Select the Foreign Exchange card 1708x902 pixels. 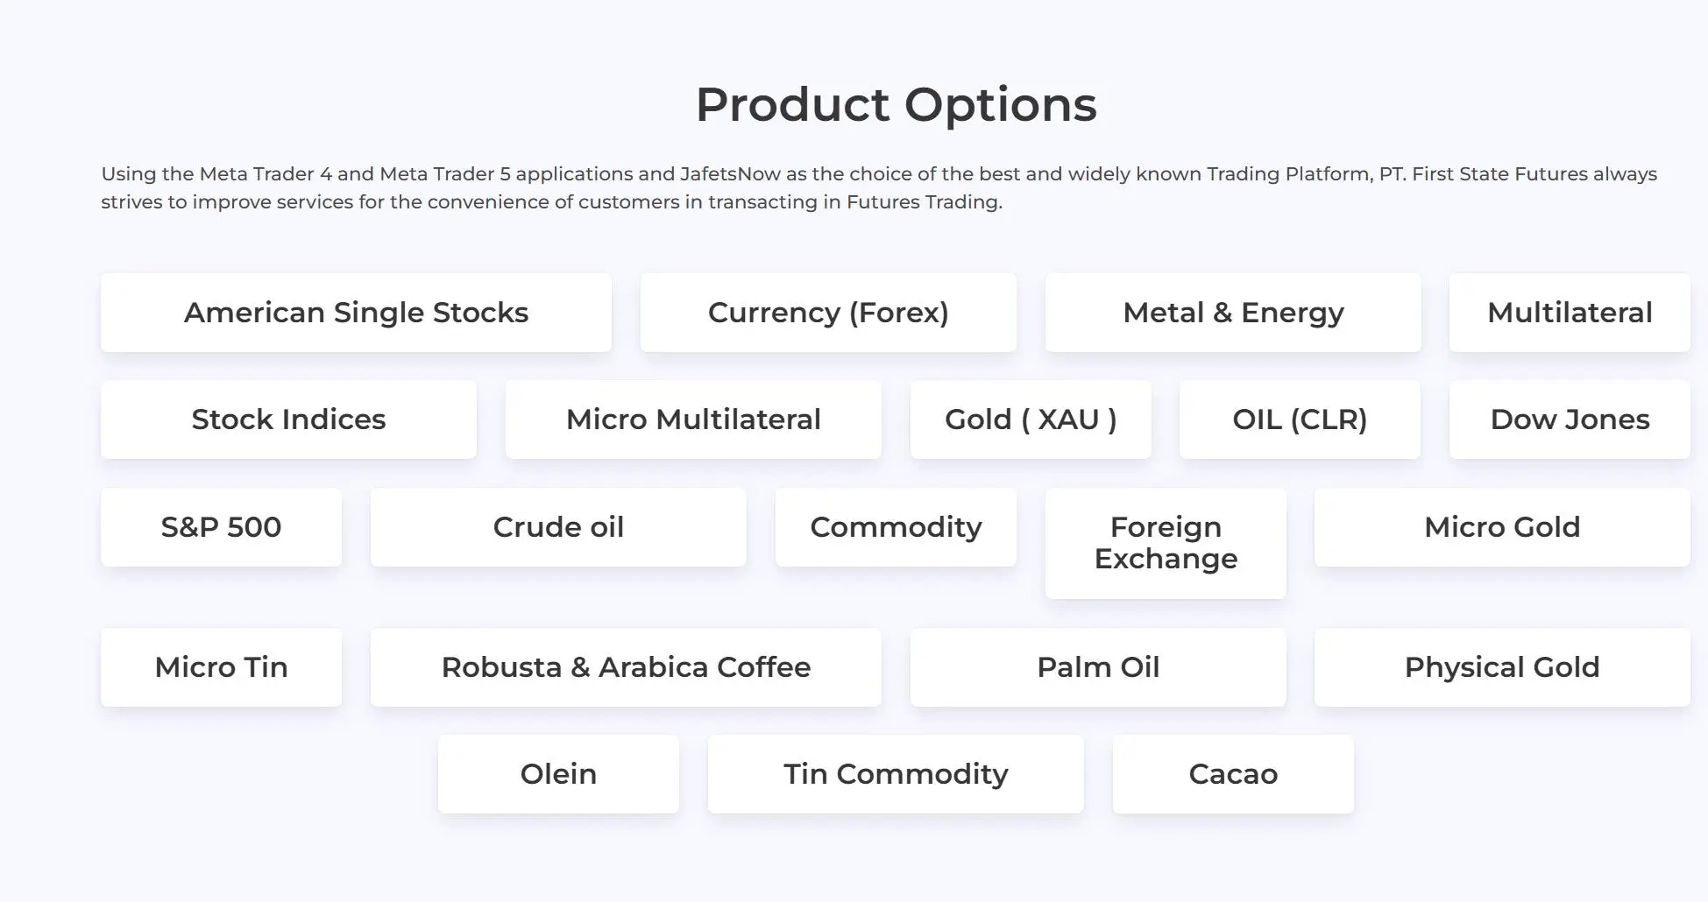click(1166, 543)
